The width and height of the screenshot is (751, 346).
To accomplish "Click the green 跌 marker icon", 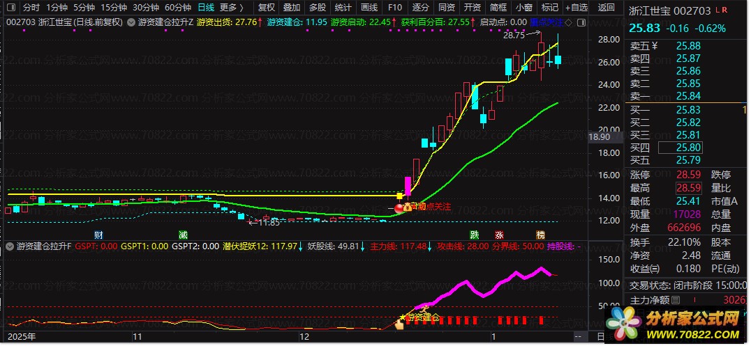I will tap(474, 235).
